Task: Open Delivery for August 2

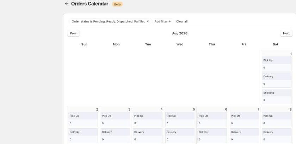Action: pyautogui.click(x=83, y=136)
